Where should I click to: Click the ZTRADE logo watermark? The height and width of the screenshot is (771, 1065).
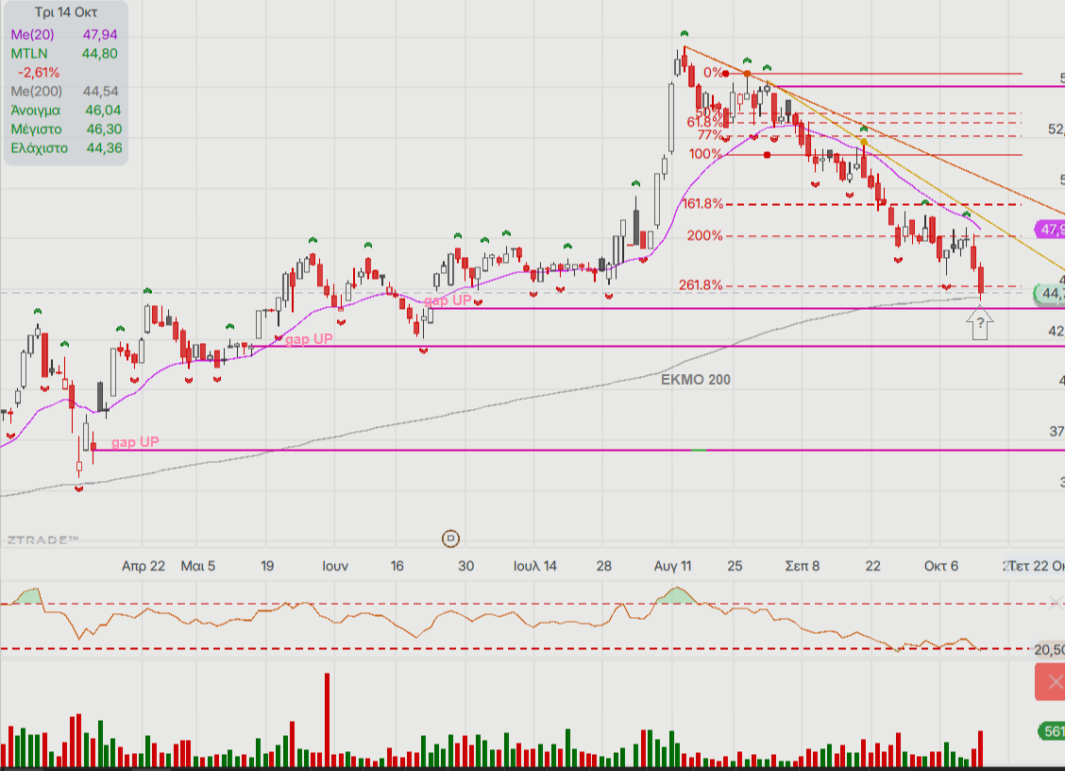coord(42,540)
